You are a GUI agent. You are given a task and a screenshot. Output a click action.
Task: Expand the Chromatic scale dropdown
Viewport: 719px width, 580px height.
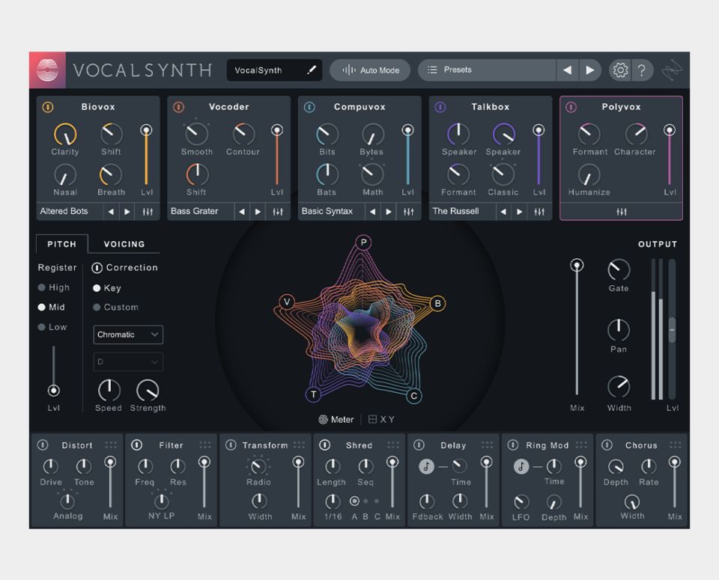pyautogui.click(x=128, y=335)
